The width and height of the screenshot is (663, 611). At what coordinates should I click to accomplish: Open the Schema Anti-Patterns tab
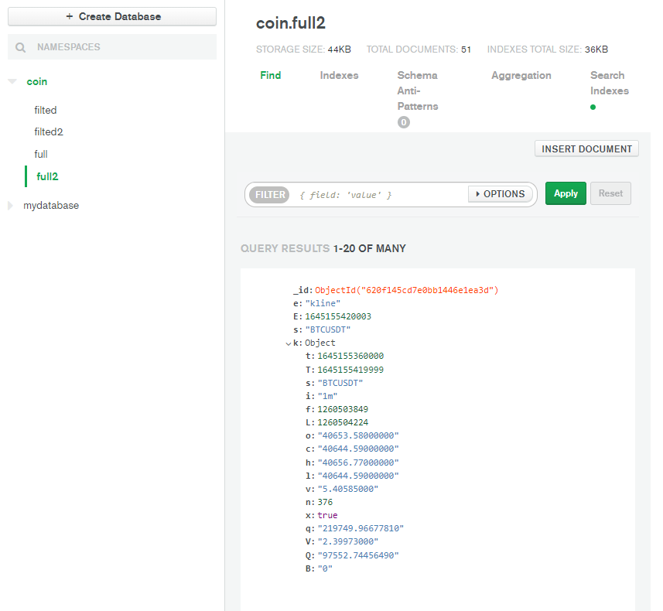(418, 90)
